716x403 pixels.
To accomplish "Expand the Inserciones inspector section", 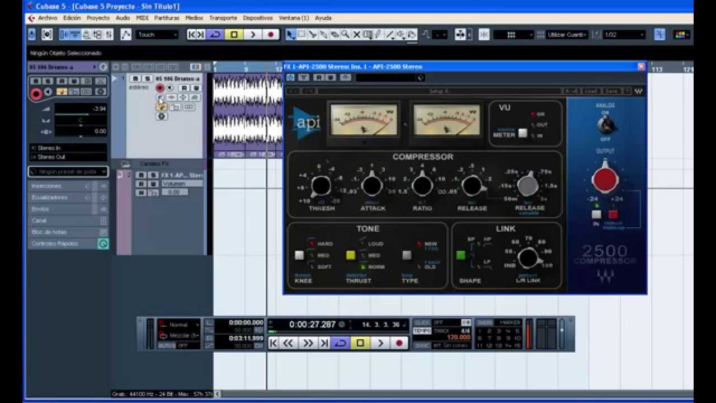I will point(68,186).
